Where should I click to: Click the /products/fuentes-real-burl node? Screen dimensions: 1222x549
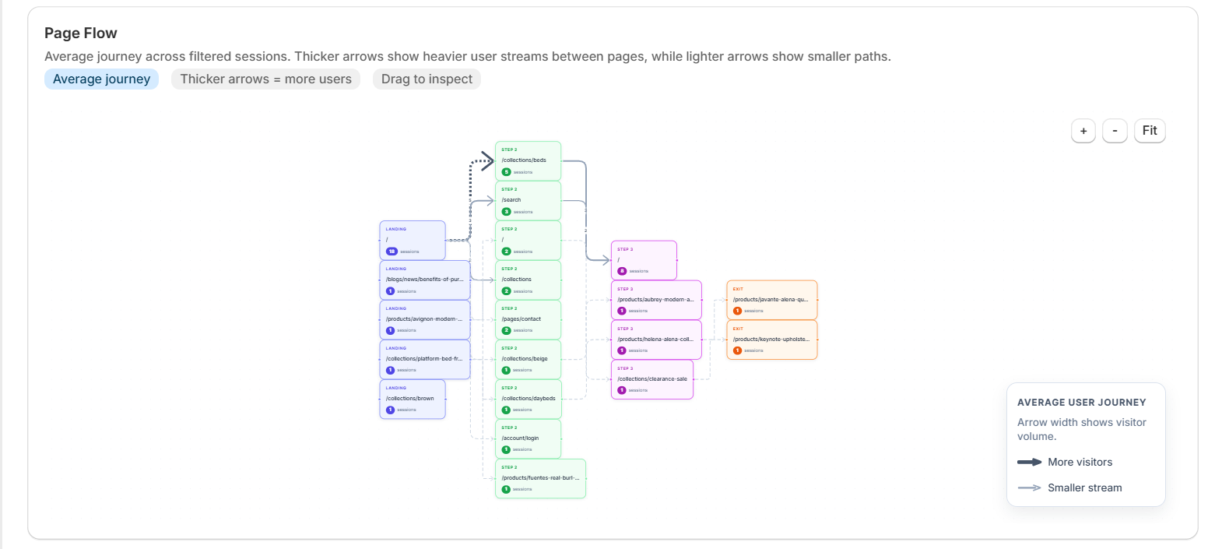tap(540, 478)
